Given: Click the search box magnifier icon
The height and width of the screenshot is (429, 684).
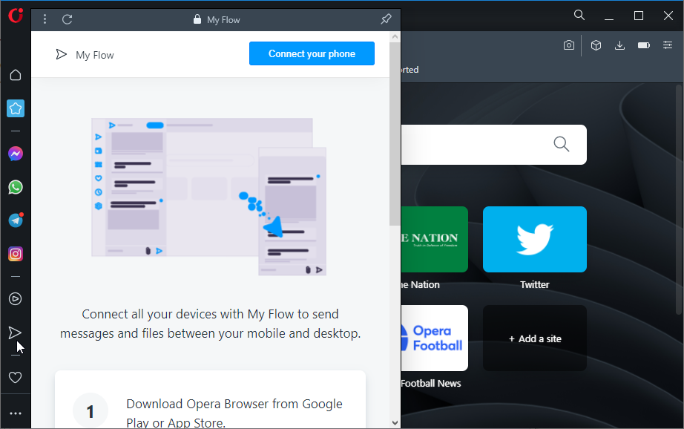Looking at the screenshot, I should point(562,144).
